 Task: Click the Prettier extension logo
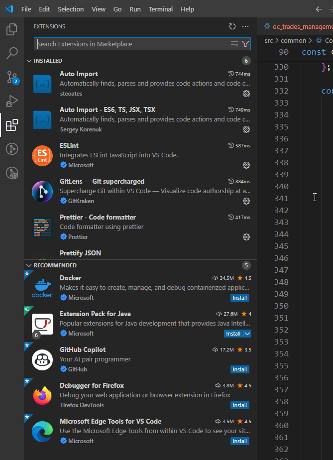(42, 228)
